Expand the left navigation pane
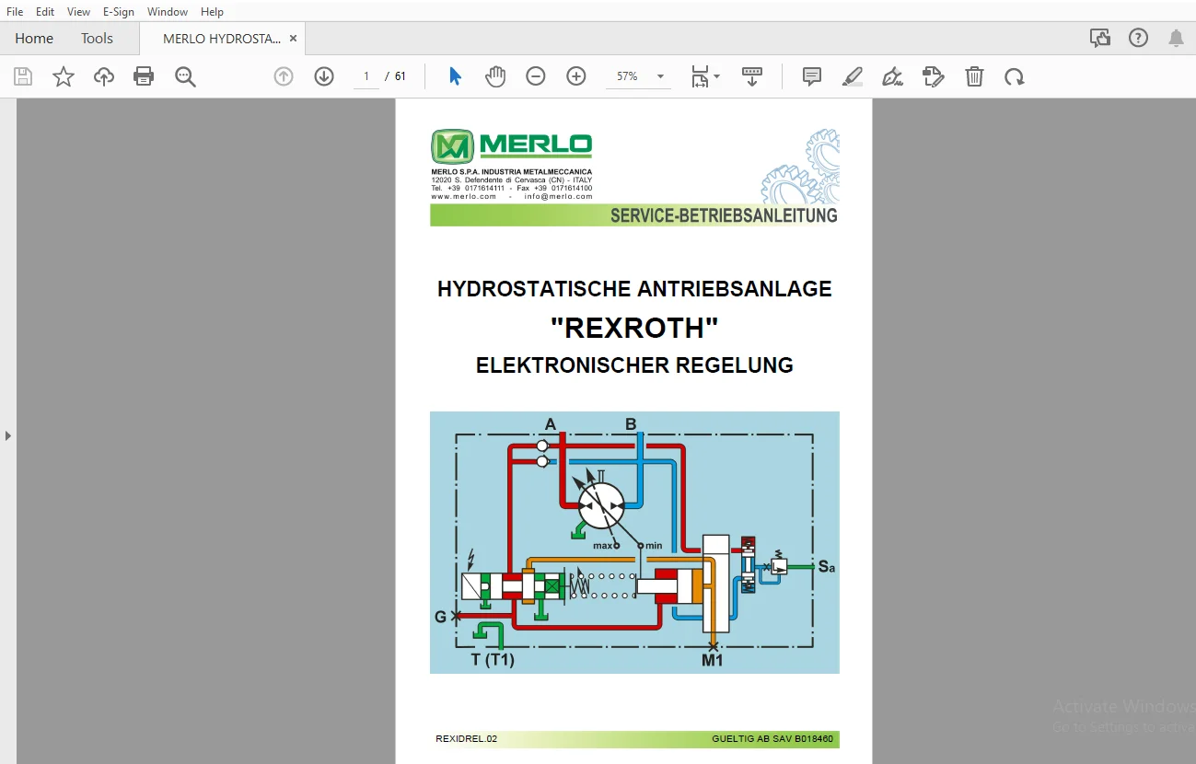The width and height of the screenshot is (1196, 764). point(8,435)
